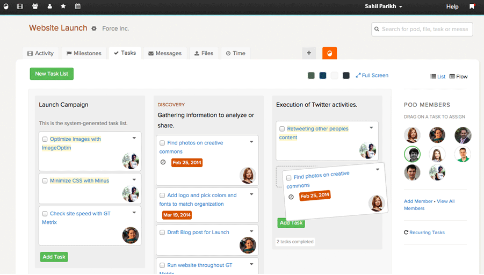
Task: Choose the dark blue theme color swatch
Action: [323, 75]
